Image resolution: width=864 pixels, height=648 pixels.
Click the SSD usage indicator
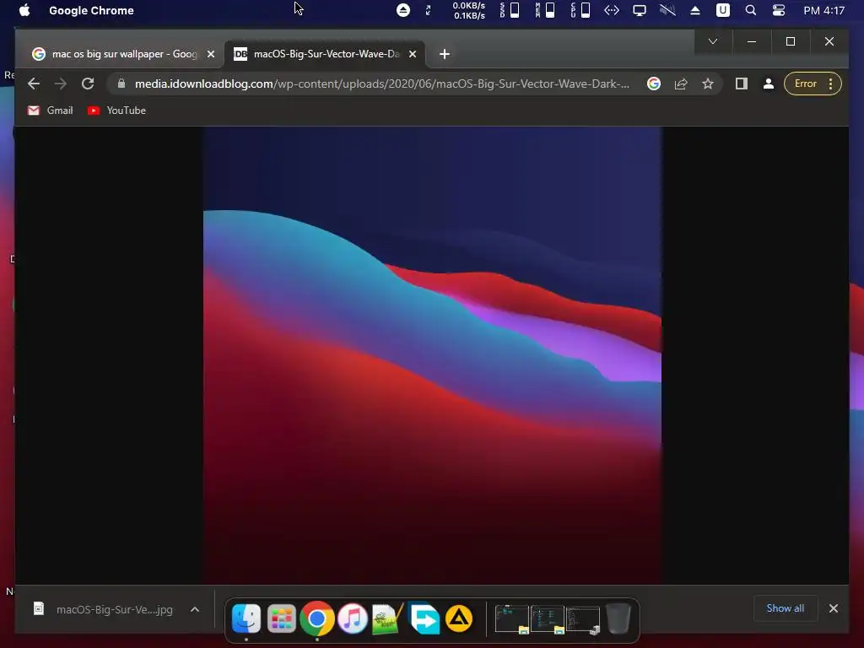(x=510, y=10)
